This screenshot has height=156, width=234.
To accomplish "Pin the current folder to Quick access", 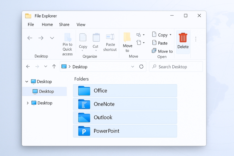I will (67, 43).
